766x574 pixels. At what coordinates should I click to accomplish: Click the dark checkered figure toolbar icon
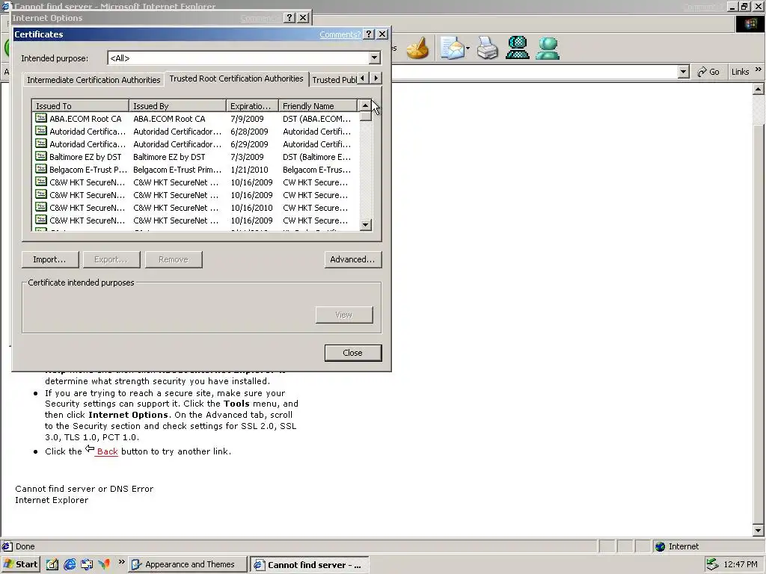click(x=518, y=49)
